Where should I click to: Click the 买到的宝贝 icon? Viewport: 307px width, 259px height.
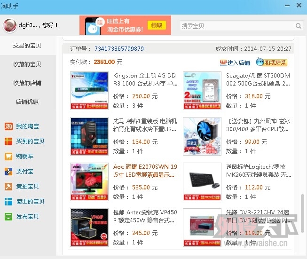click(x=8, y=141)
